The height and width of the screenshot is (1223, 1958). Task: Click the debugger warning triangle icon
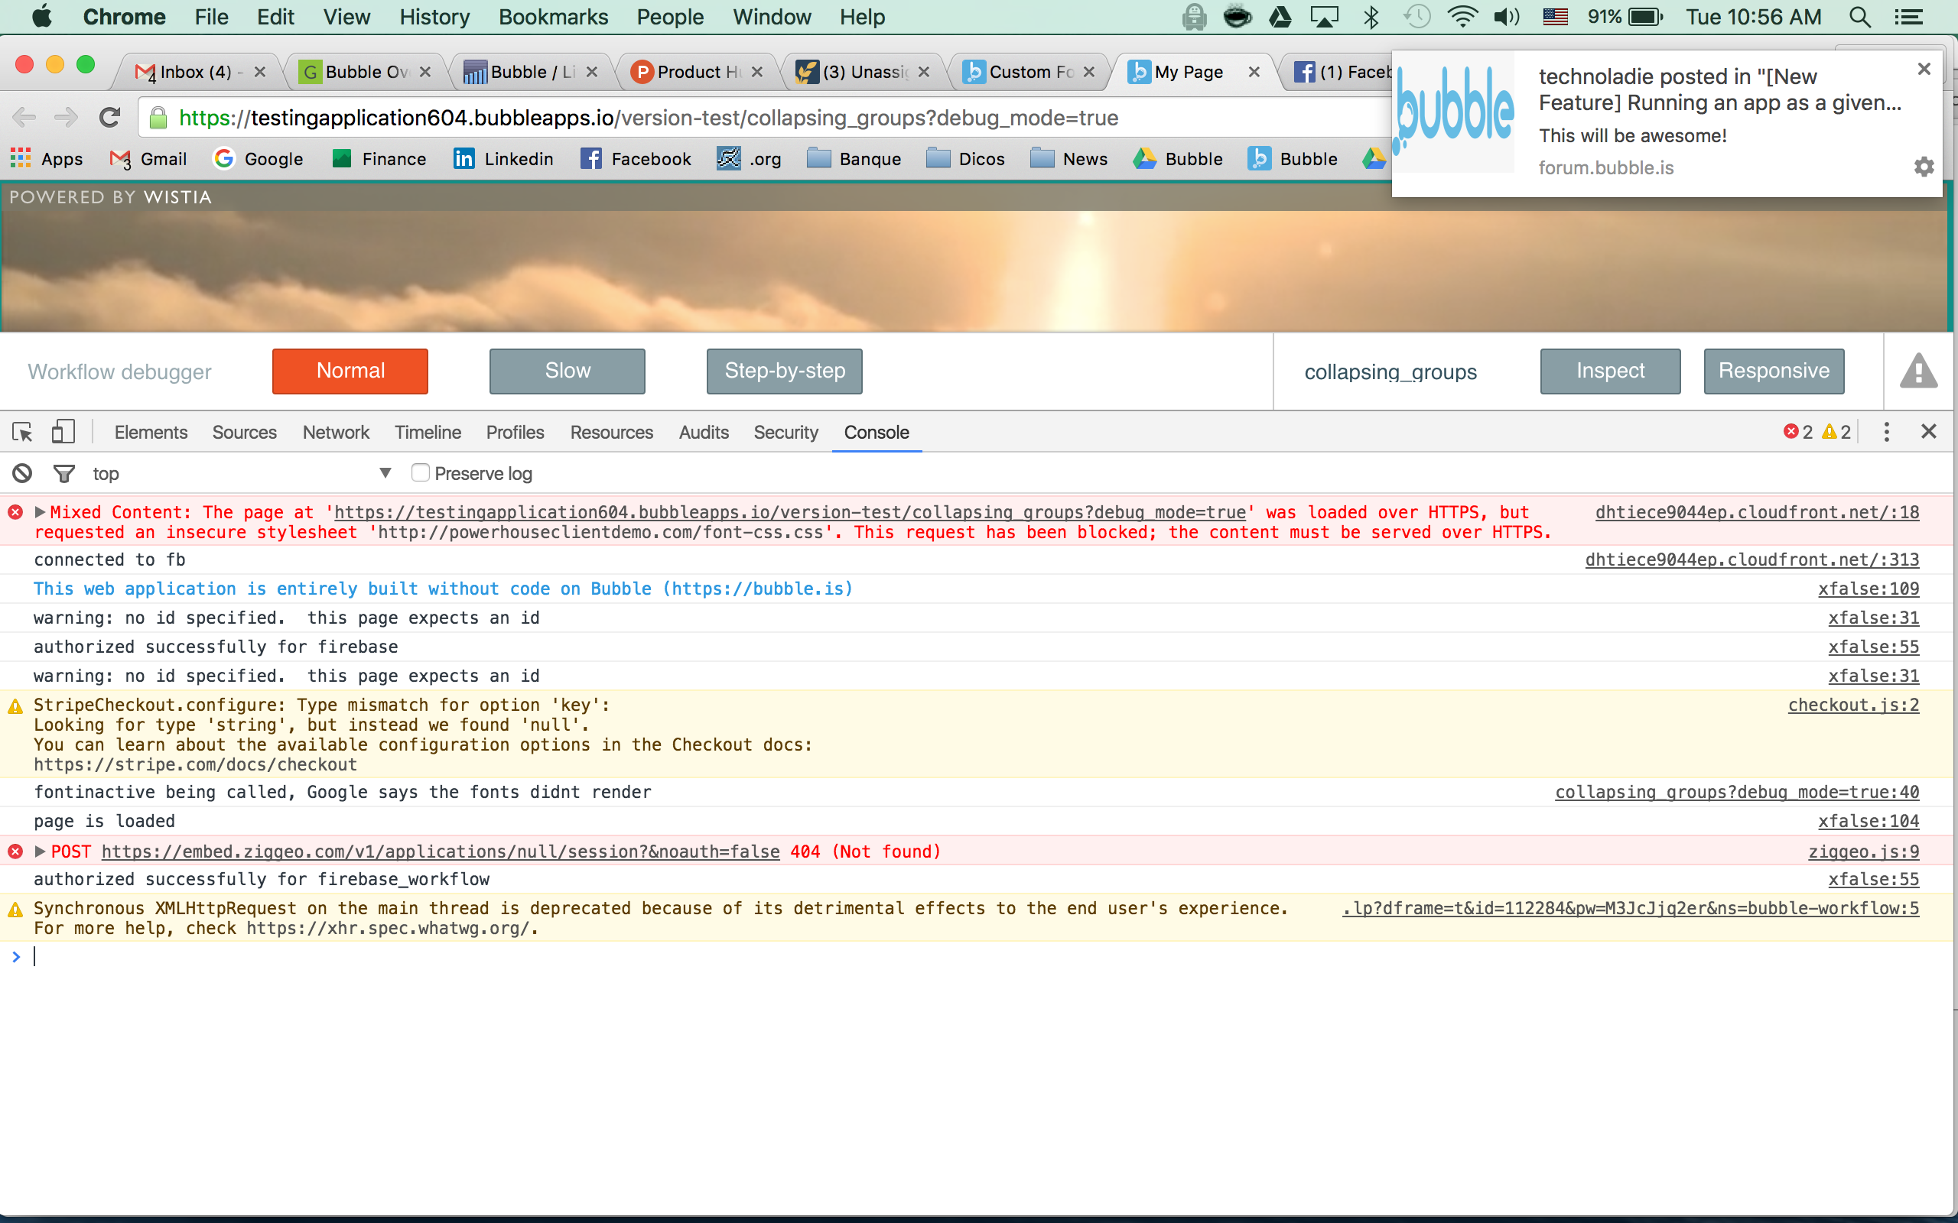coord(1918,371)
